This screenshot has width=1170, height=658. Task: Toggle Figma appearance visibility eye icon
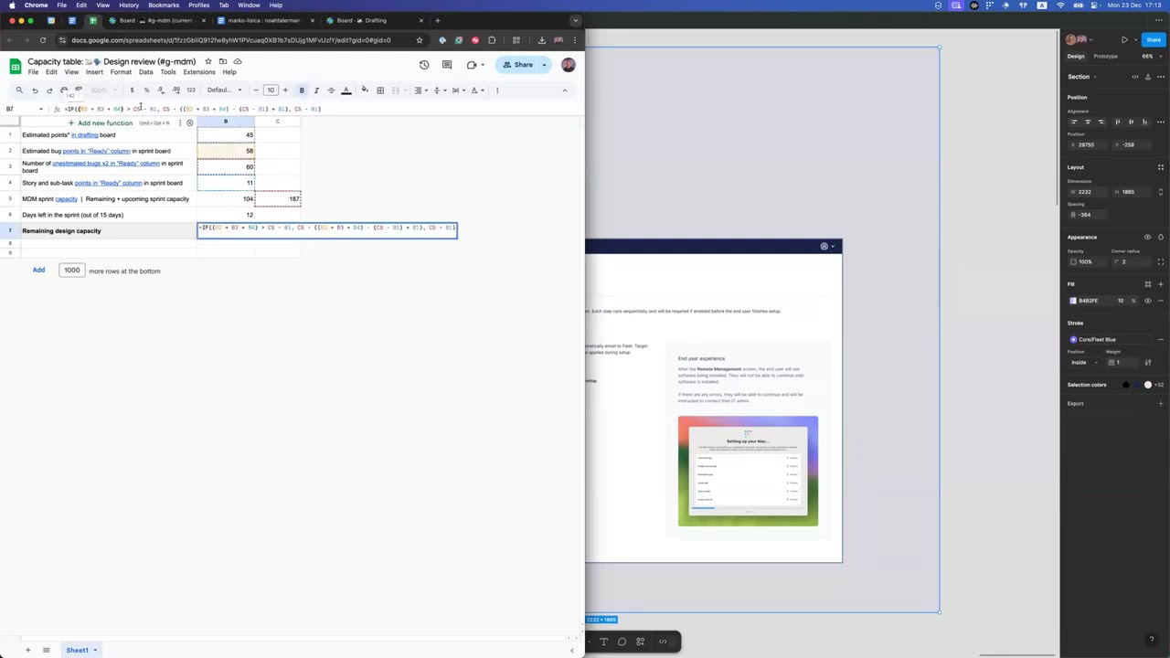tap(1148, 238)
